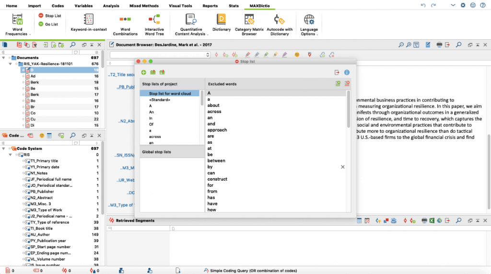Click add-word icon beside Excluded words
491x274 pixels.
pyautogui.click(x=338, y=83)
